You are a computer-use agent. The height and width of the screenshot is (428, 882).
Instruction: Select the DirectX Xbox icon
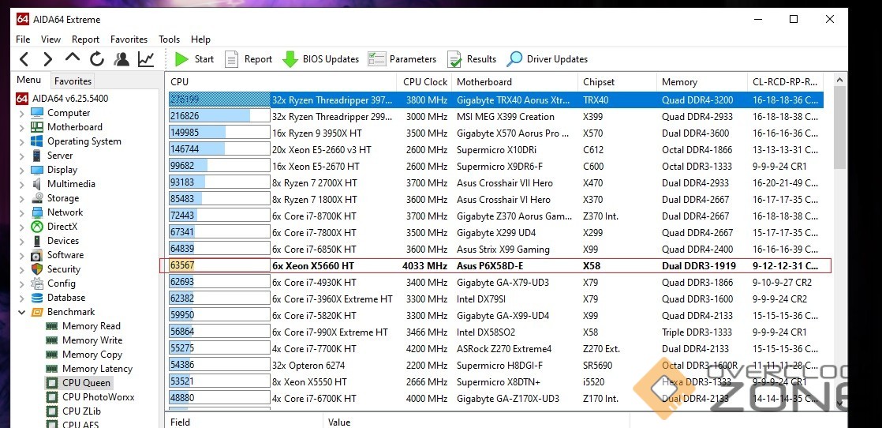coord(37,227)
